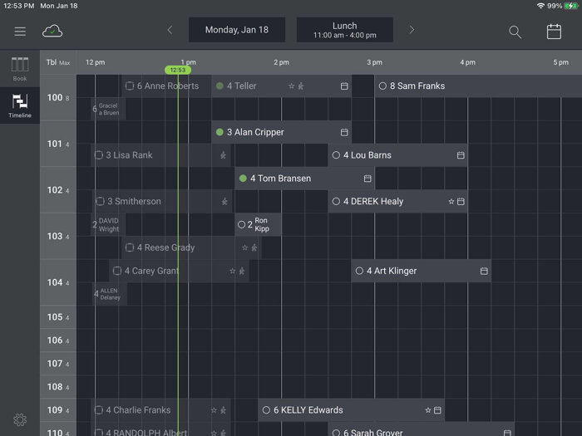Click the 4 pm time header

pos(467,62)
